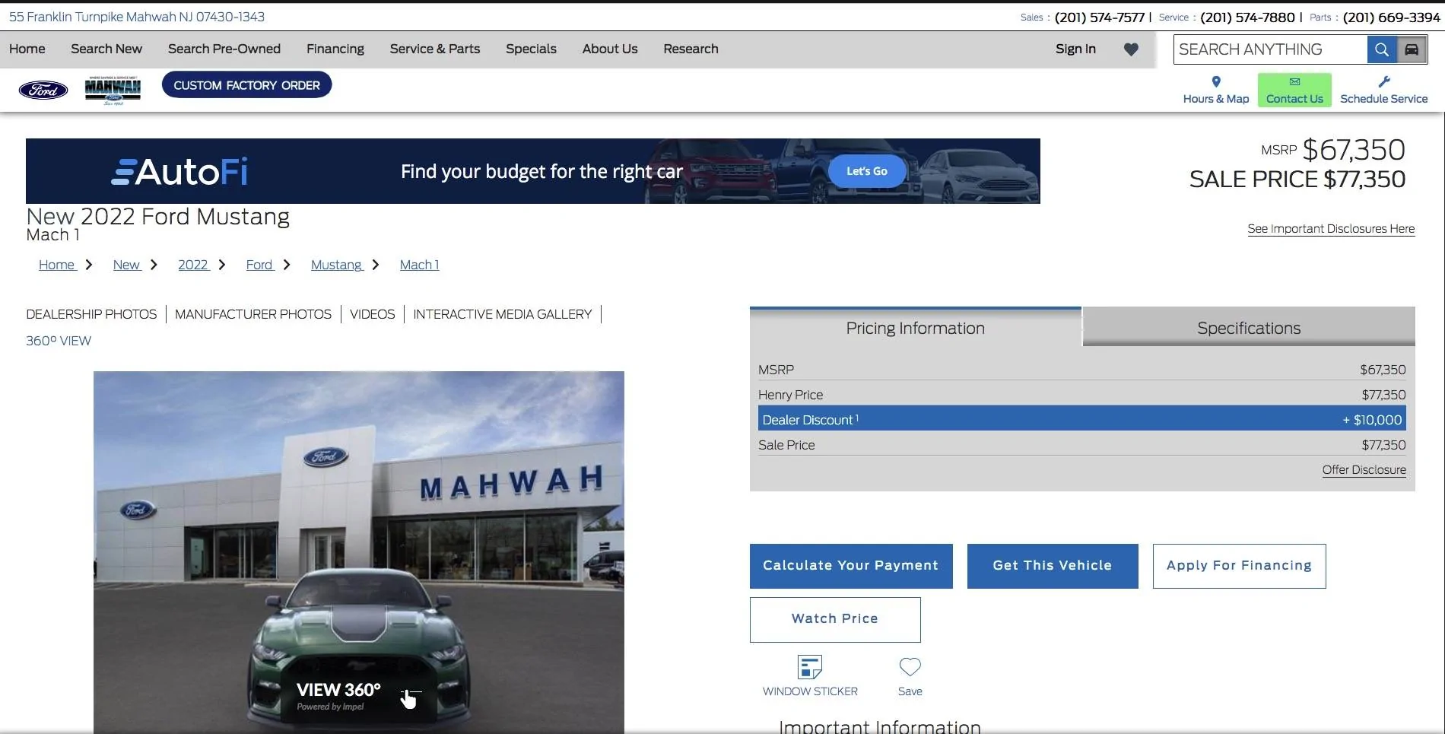Select the Dealership Photos tab
The height and width of the screenshot is (734, 1445).
91,314
